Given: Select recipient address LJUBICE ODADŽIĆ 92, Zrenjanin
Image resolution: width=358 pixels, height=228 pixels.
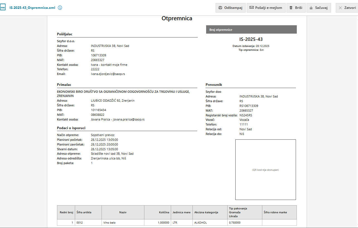Looking at the screenshot, I should point(113,101).
